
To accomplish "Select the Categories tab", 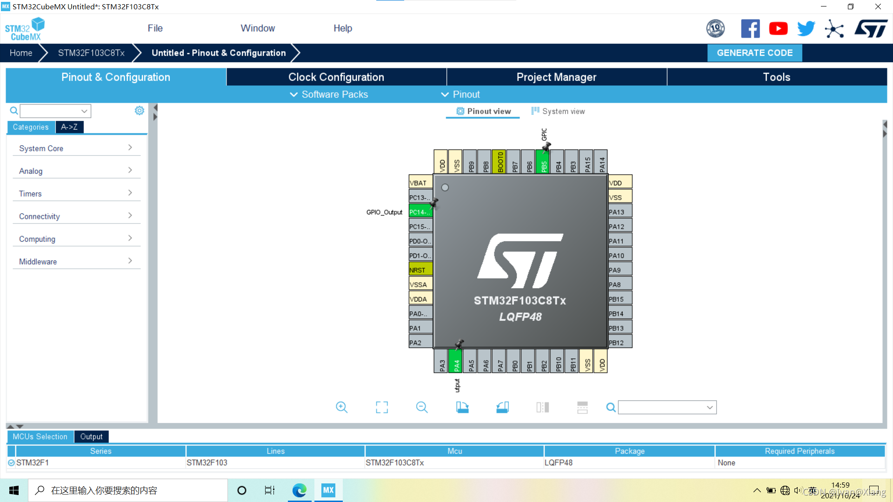I will coord(31,127).
